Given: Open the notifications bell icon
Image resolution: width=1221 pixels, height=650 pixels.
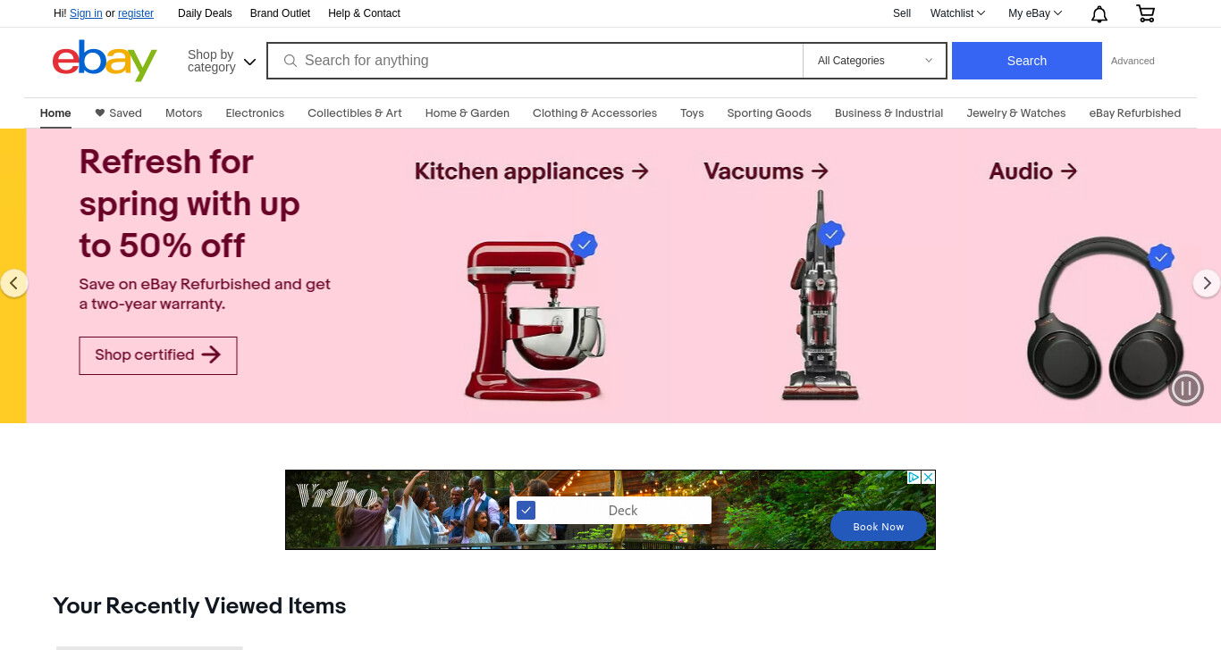Looking at the screenshot, I should tap(1099, 13).
